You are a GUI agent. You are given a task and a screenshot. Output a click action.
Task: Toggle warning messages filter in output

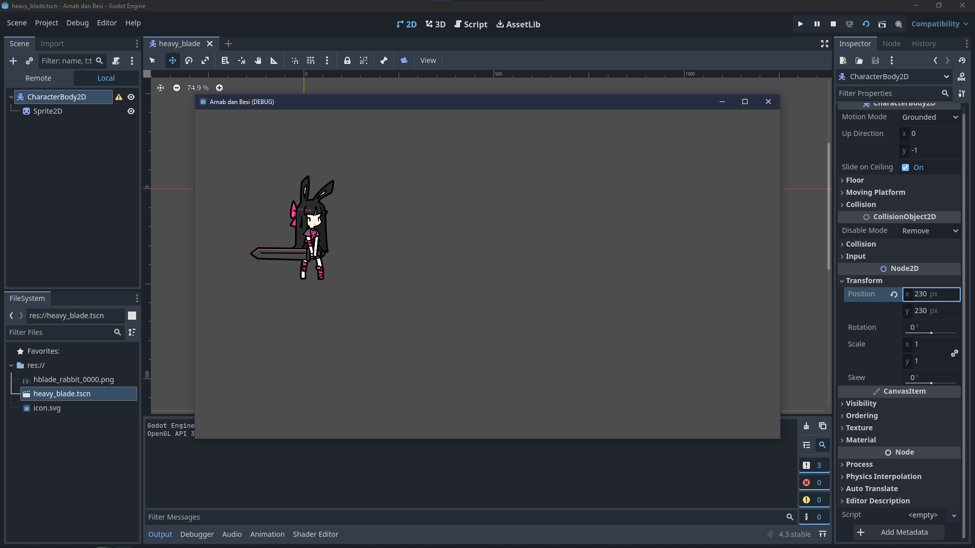pyautogui.click(x=814, y=500)
